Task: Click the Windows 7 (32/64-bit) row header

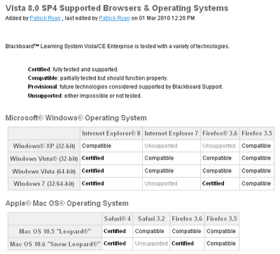Action: (x=44, y=184)
